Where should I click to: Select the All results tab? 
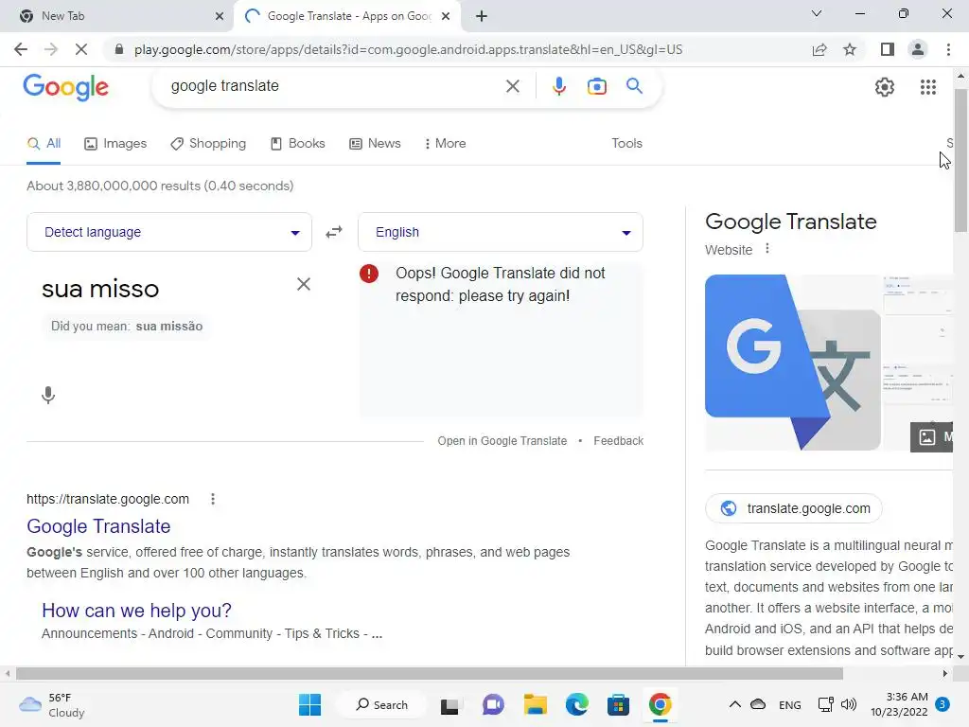[x=44, y=144]
